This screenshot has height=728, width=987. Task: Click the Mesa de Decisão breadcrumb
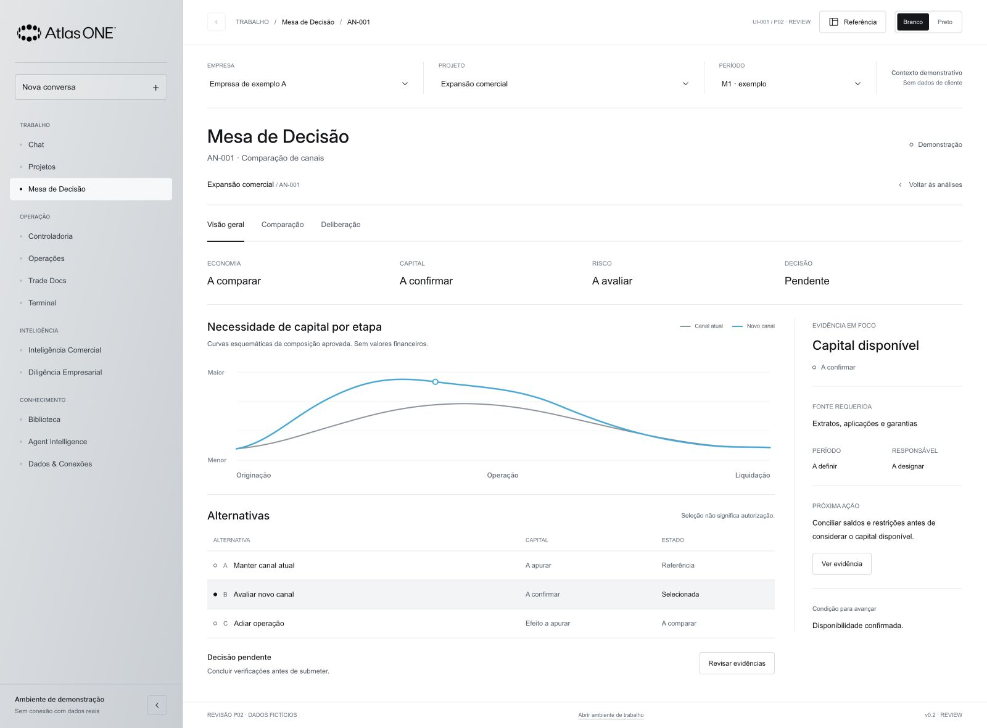point(308,22)
